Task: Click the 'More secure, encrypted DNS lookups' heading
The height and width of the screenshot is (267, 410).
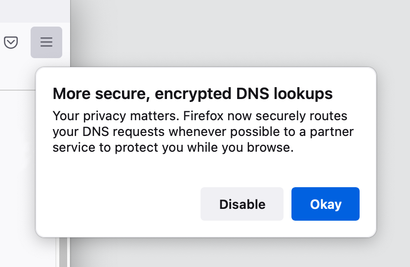Action: point(193,94)
